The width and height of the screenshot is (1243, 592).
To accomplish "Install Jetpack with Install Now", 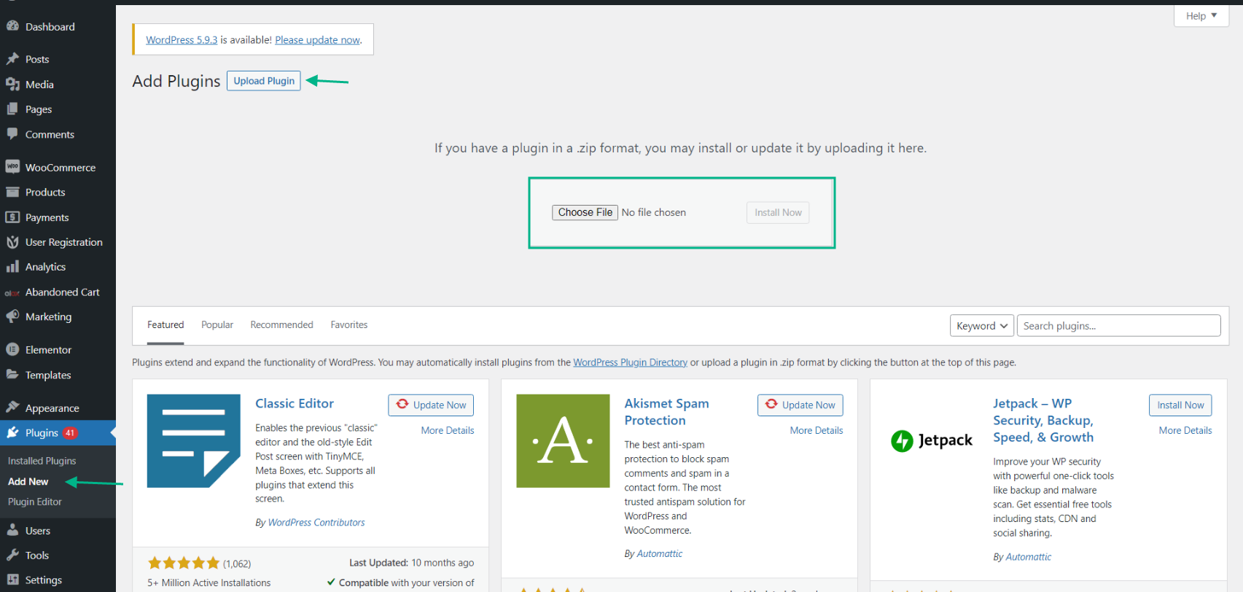I will click(x=1180, y=405).
